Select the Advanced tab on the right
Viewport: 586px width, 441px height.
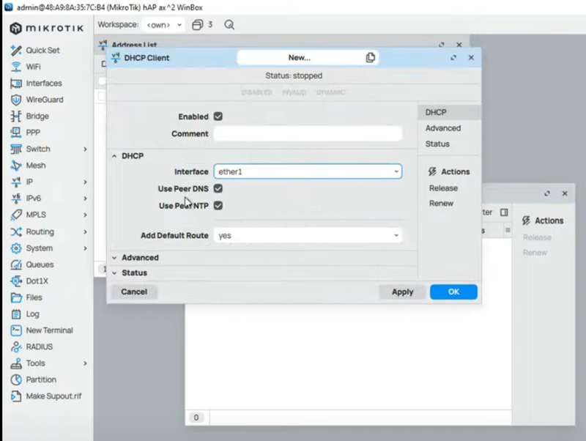tap(442, 127)
